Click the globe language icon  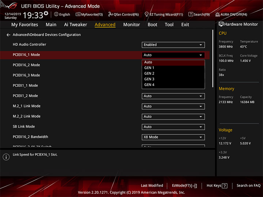point(56,14)
